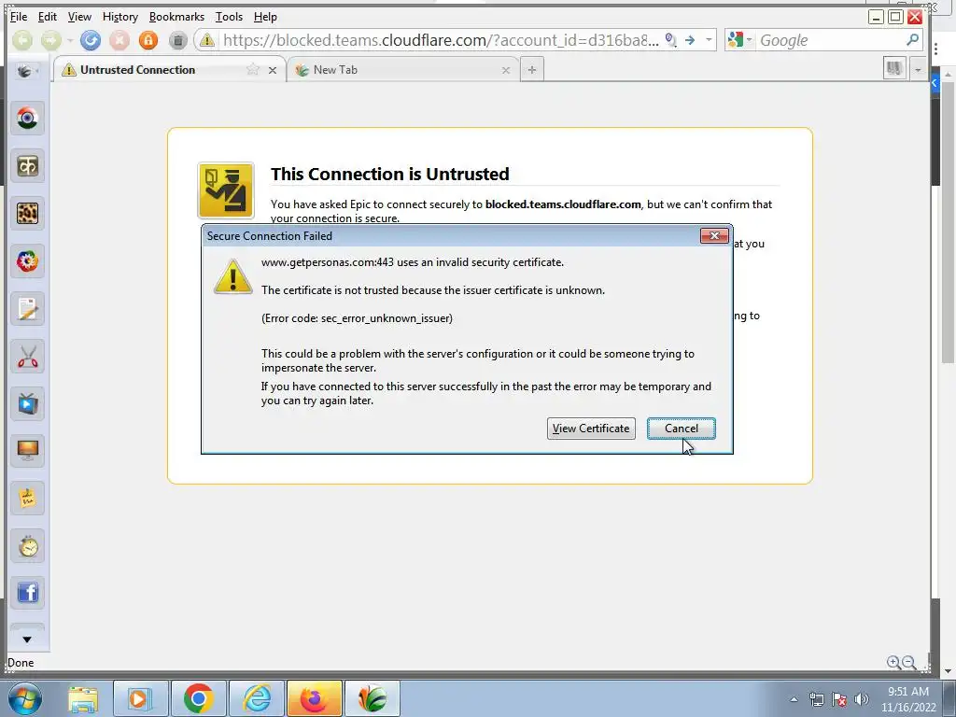Image resolution: width=956 pixels, height=717 pixels.
Task: Click the Go arrow in the address bar
Action: [x=690, y=40]
